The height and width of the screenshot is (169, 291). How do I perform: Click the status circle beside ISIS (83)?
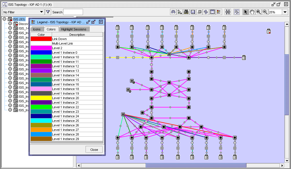[x=5, y=19]
